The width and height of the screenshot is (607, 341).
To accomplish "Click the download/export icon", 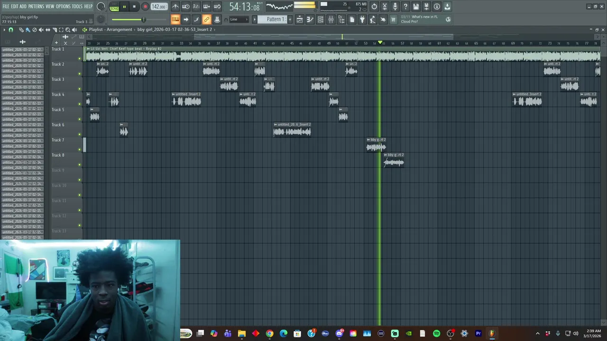I will (x=447, y=7).
